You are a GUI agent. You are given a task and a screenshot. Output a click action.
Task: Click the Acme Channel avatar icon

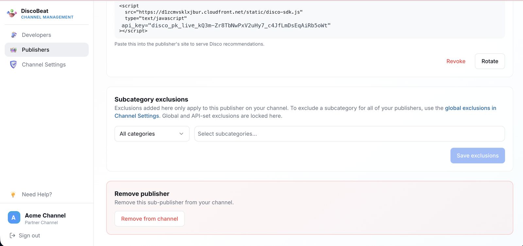coord(14,218)
